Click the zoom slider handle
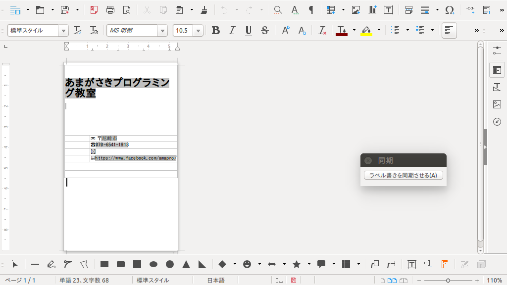Viewport: 507px width, 285px height. (x=448, y=281)
